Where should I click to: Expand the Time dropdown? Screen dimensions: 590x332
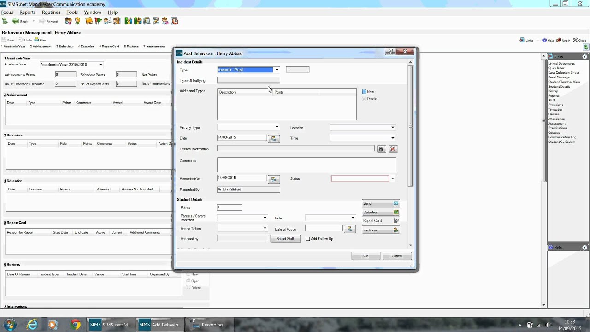(393, 138)
